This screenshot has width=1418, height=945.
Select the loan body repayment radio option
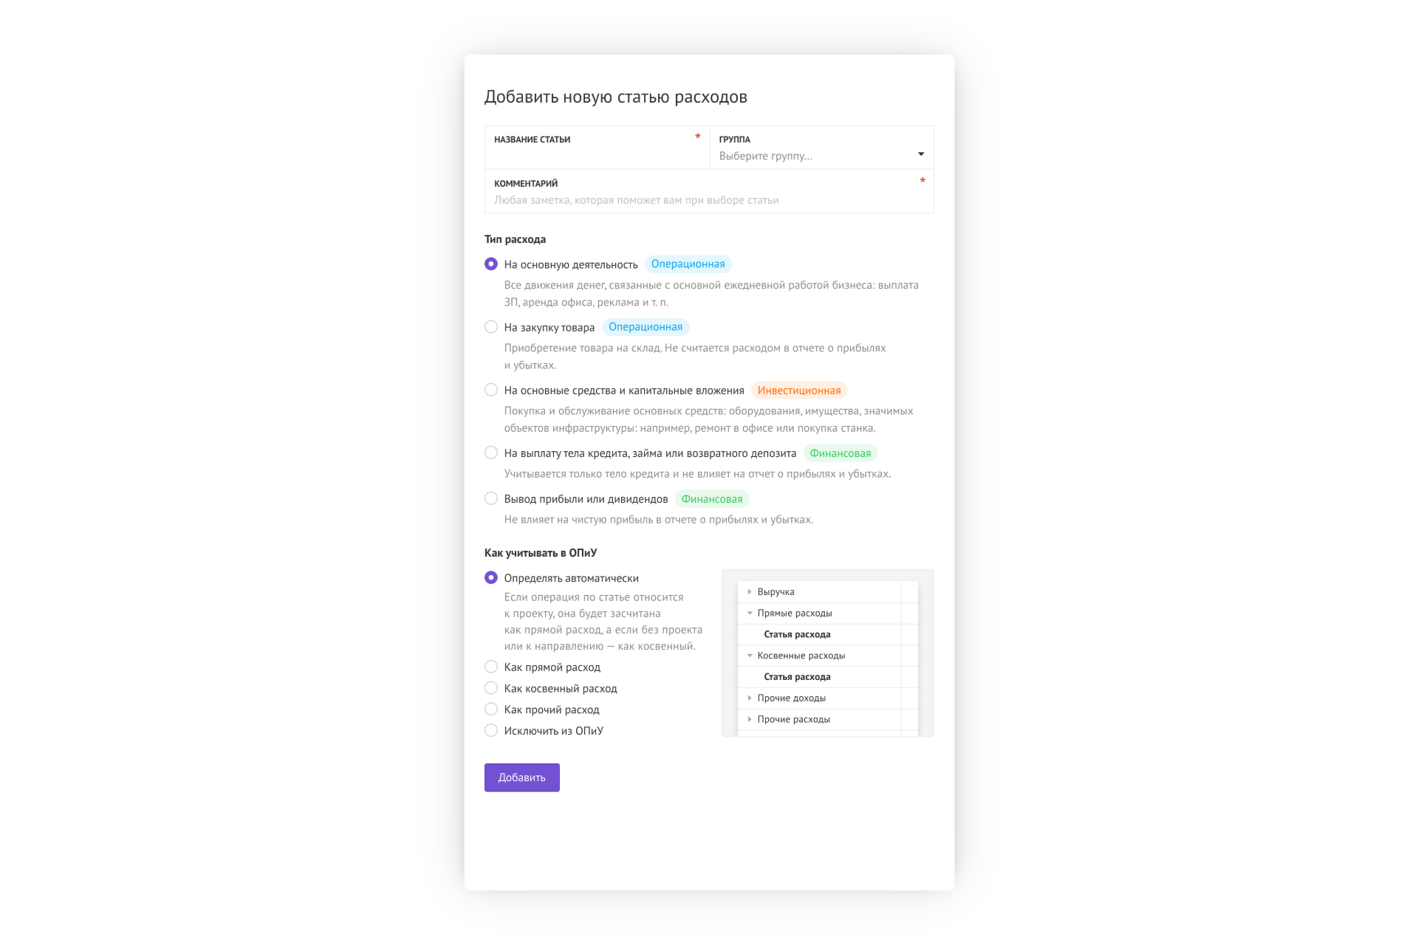tap(491, 453)
